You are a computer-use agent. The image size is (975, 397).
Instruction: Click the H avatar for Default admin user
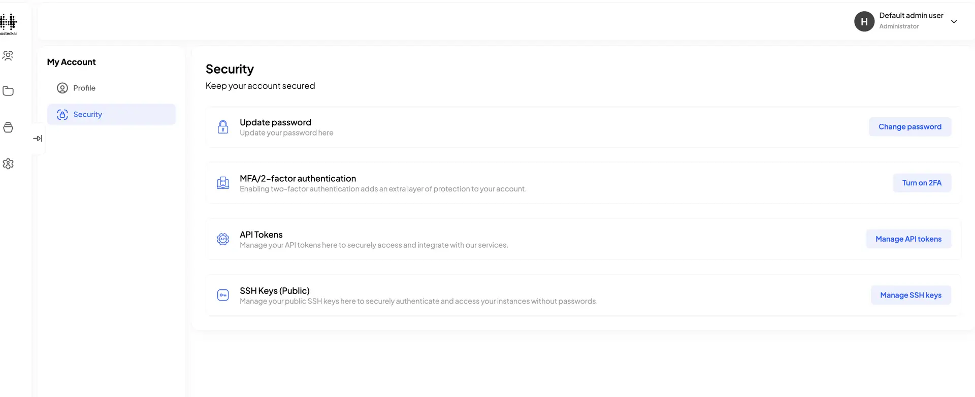pyautogui.click(x=864, y=21)
